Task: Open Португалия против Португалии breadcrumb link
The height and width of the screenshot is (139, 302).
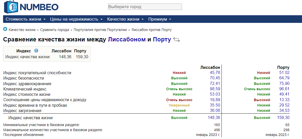Action: (100, 30)
